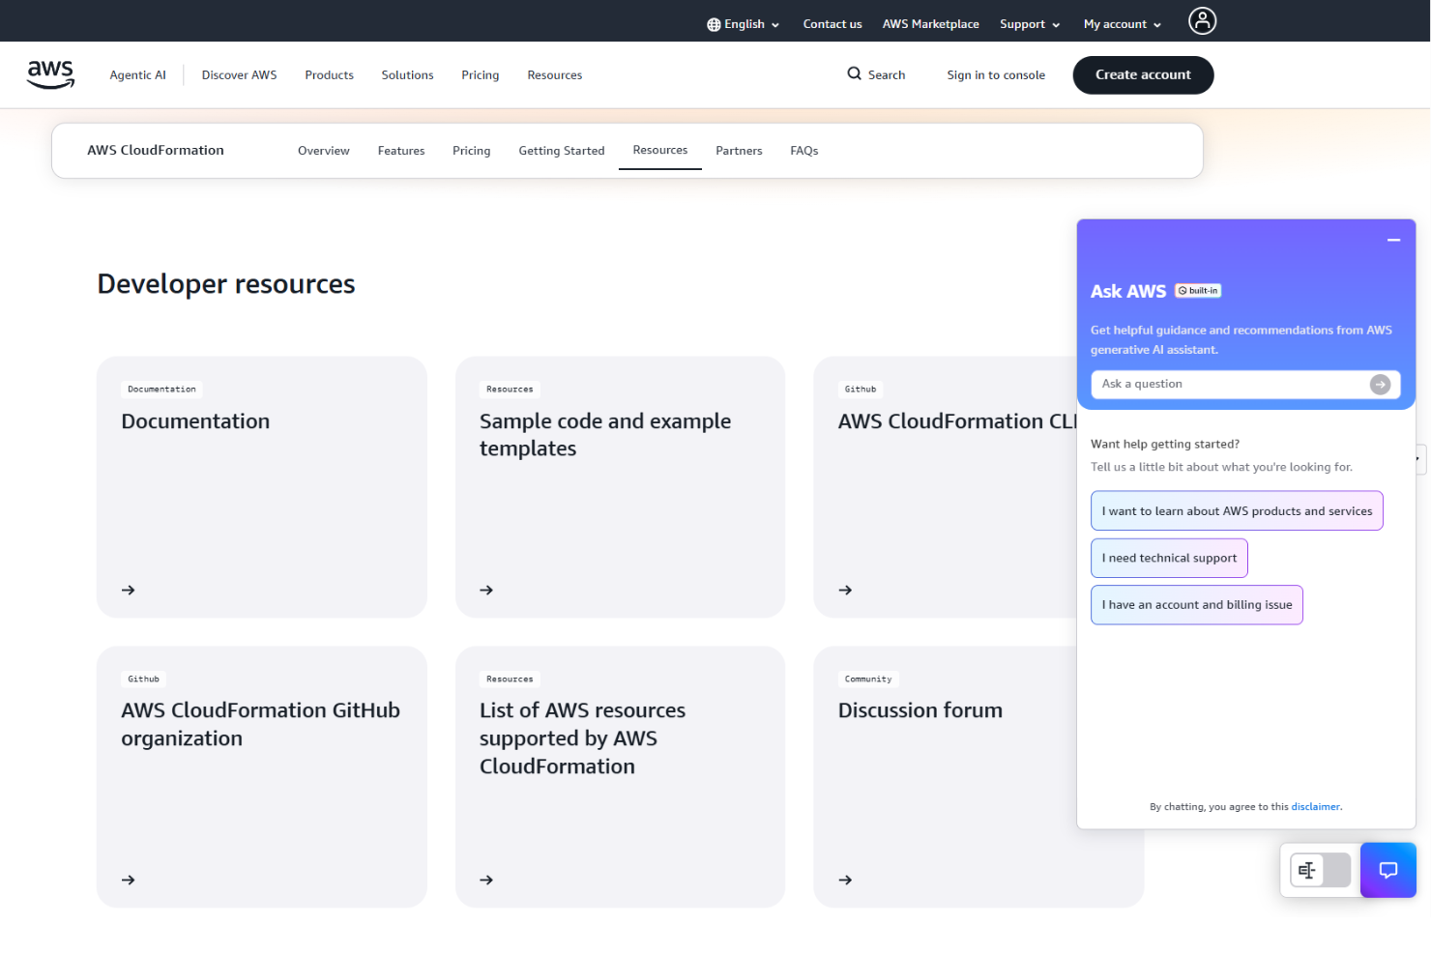The width and height of the screenshot is (1431, 954).
Task: Click arrow on AWS CloudFormation CLI card
Action: click(845, 590)
